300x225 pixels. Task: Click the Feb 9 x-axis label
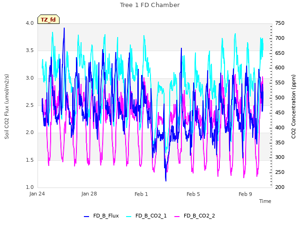tap(245, 194)
